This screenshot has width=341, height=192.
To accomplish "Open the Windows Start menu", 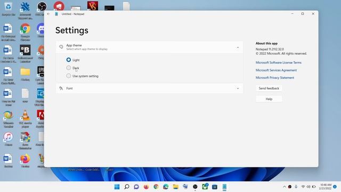I will [117, 187].
